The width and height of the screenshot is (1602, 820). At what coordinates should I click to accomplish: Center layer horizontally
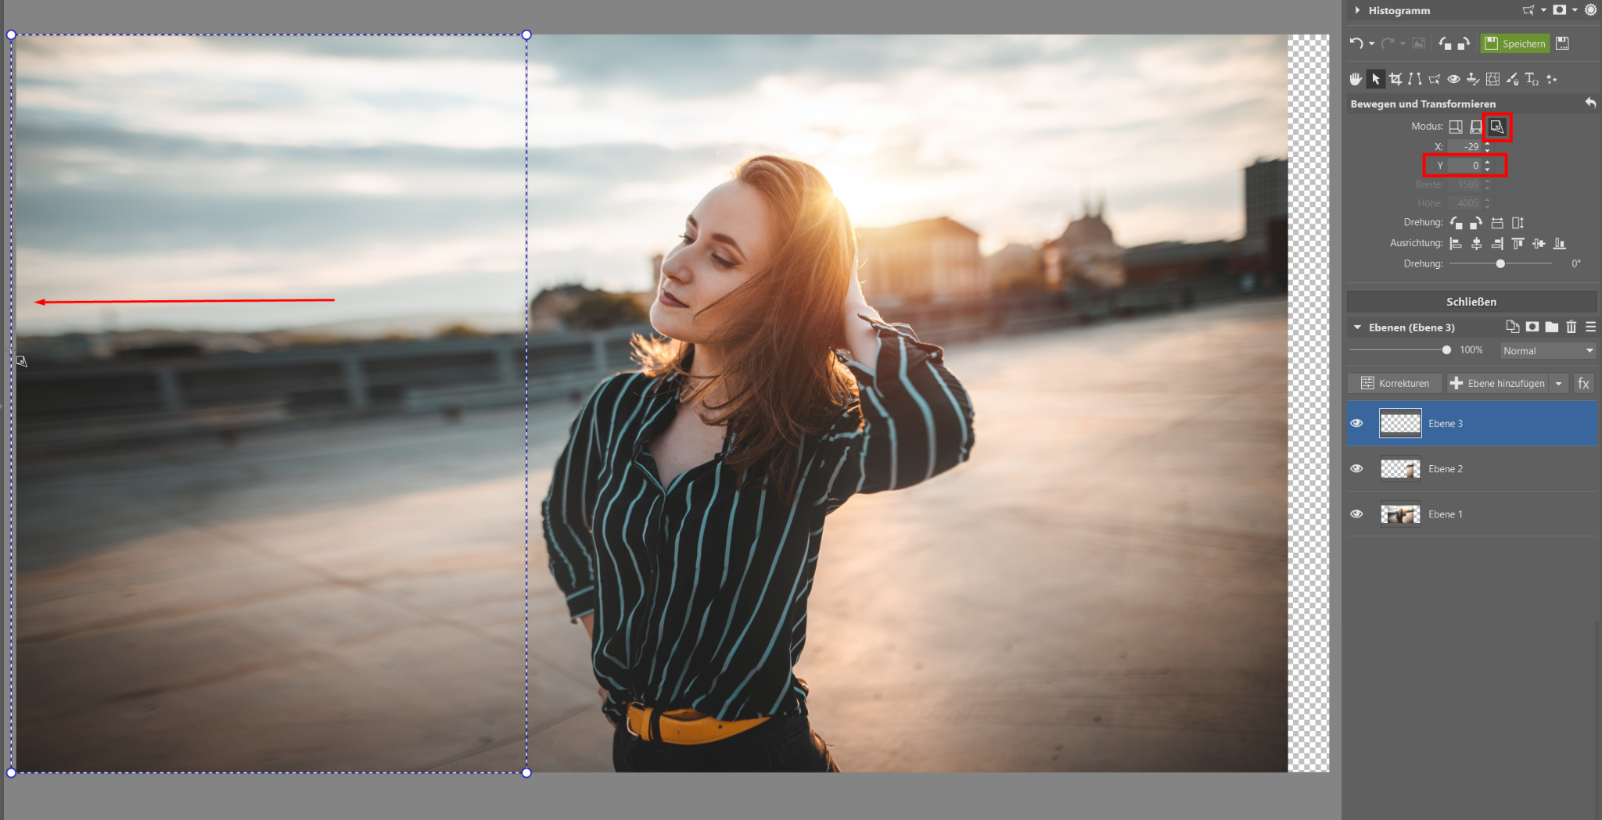[1476, 243]
